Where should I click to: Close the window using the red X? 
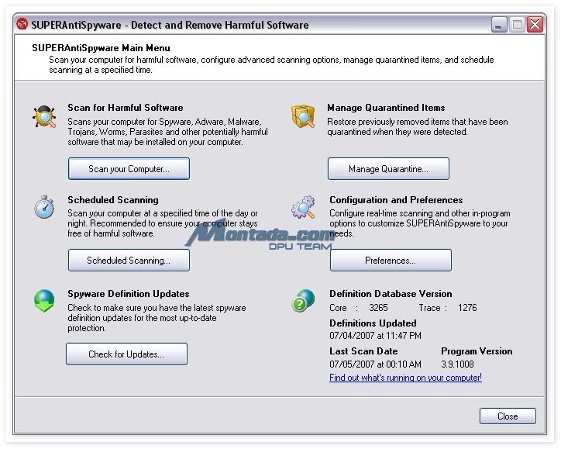click(535, 25)
